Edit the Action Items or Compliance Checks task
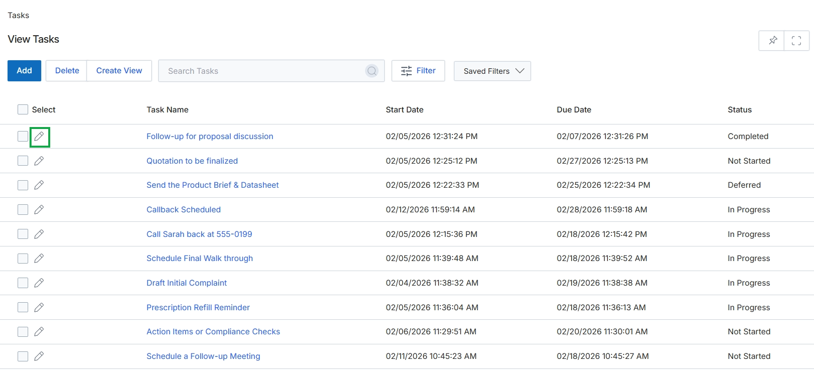Screen dimensions: 814x379 (x=39, y=332)
